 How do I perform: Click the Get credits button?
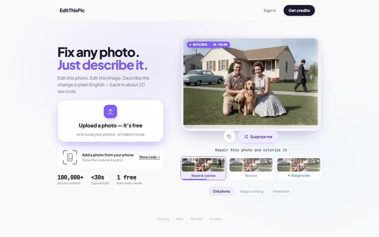coord(299,10)
